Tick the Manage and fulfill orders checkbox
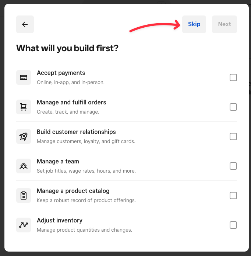The image size is (251, 256). [233, 107]
